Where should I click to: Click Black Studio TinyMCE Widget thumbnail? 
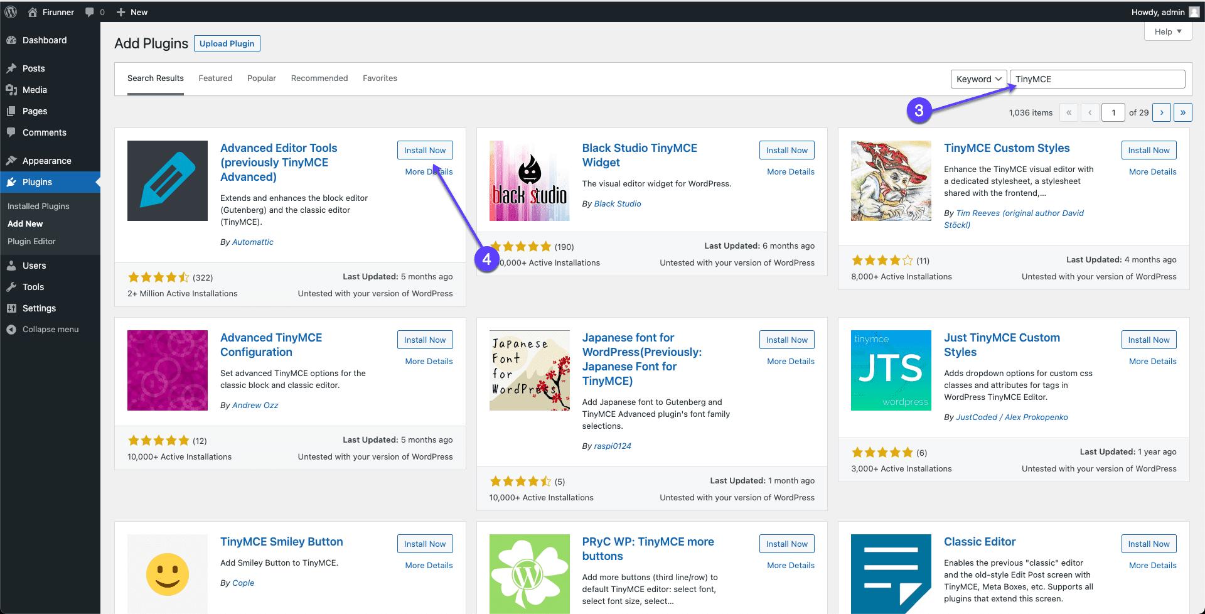pos(529,181)
